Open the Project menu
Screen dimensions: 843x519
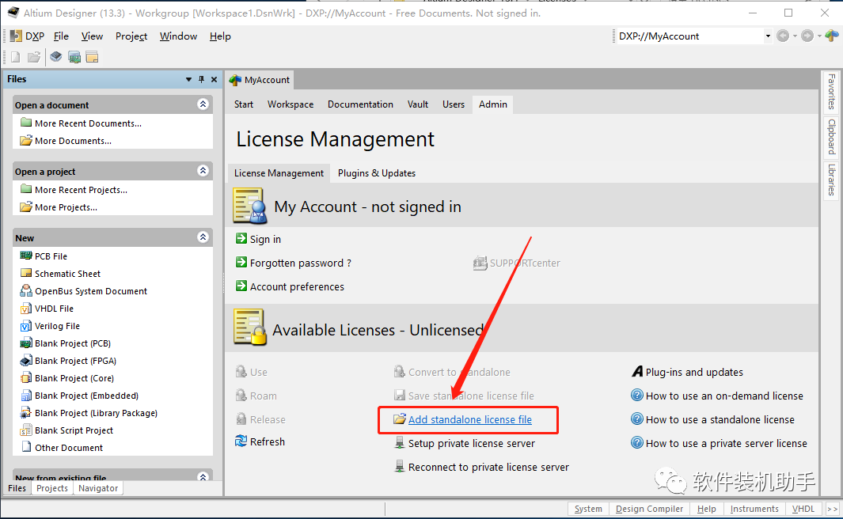131,36
